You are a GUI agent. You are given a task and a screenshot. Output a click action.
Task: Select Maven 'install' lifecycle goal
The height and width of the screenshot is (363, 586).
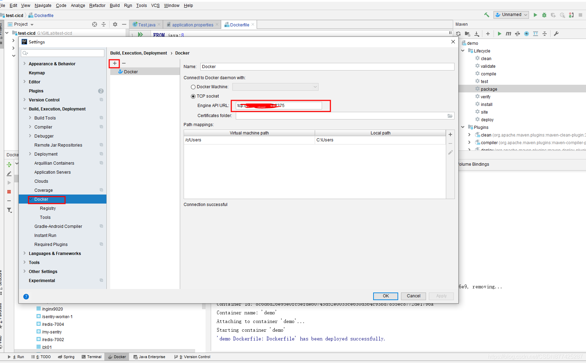487,105
